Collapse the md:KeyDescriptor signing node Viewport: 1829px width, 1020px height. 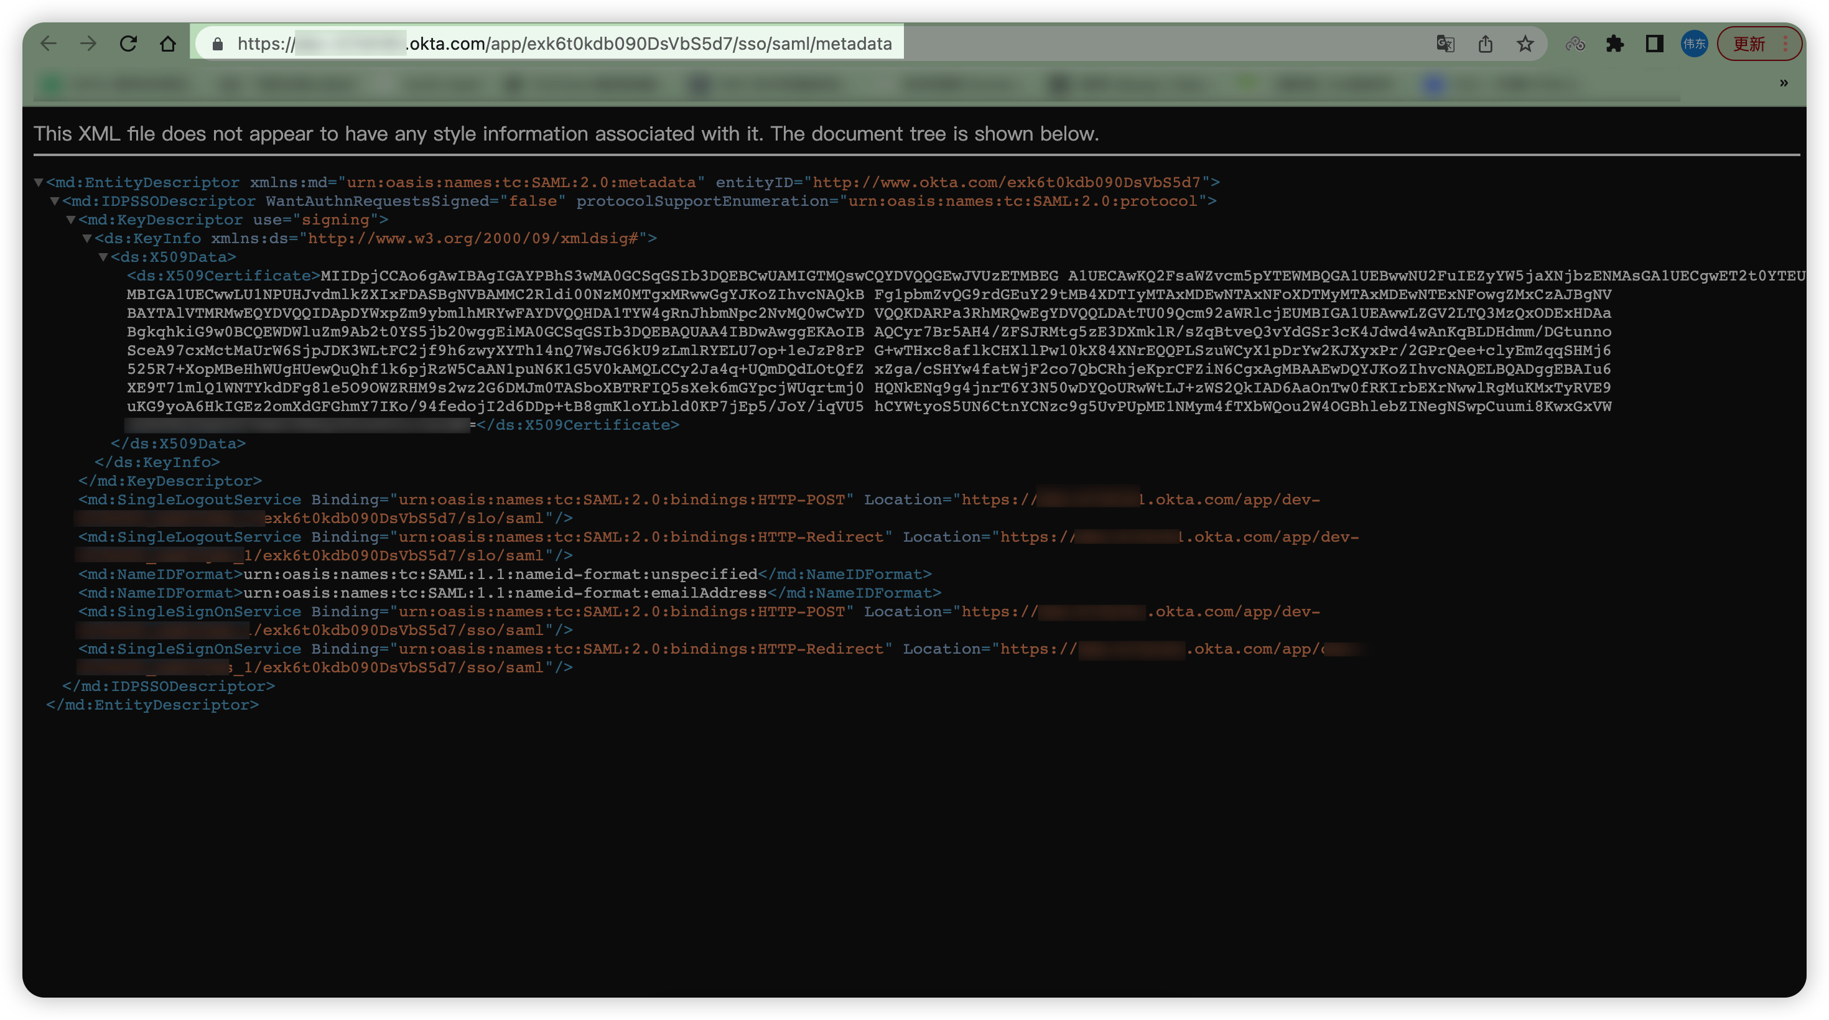pos(71,220)
